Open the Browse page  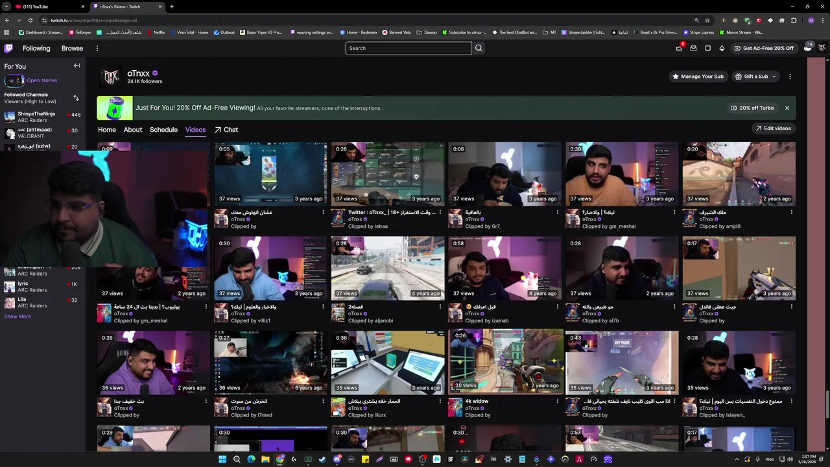click(72, 48)
